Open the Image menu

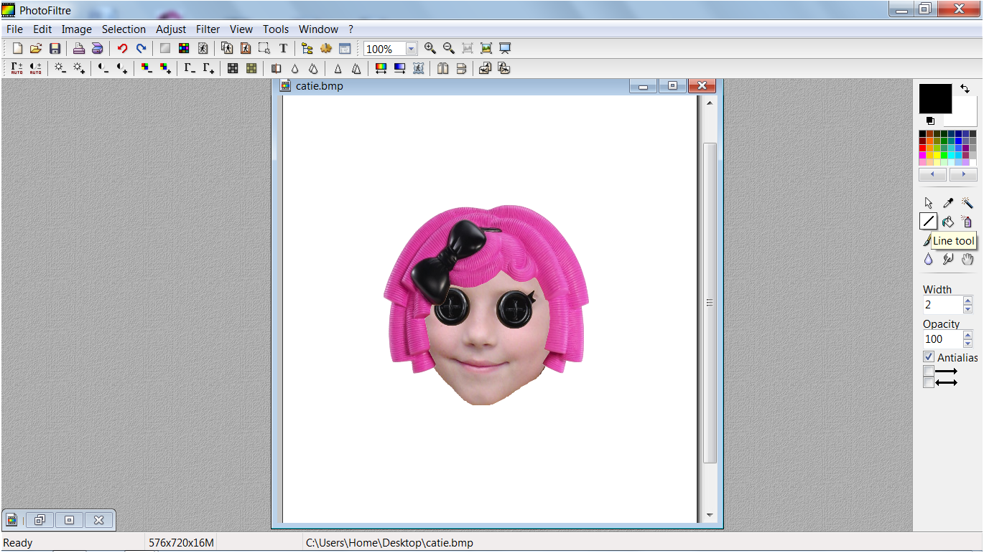tap(77, 29)
